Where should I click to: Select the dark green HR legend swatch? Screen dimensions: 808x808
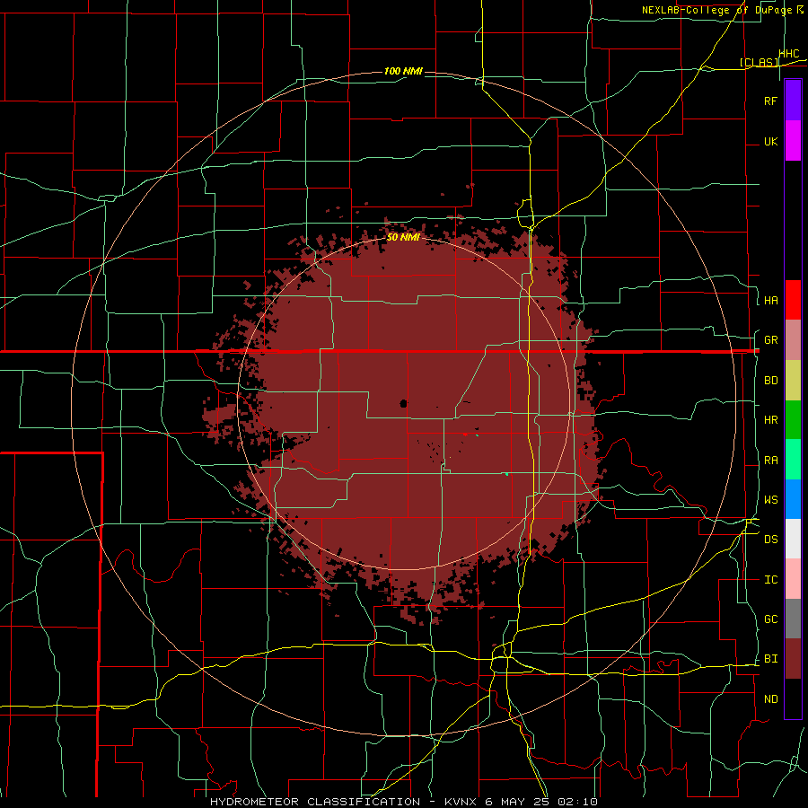pyautogui.click(x=793, y=420)
